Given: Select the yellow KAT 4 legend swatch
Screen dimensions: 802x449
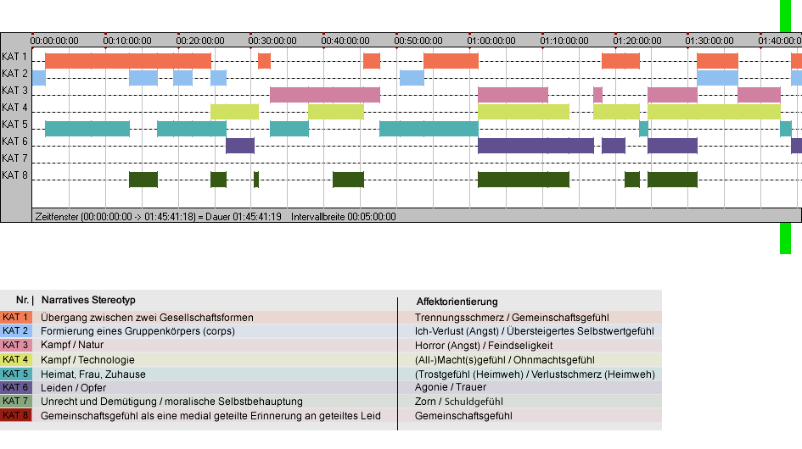Looking at the screenshot, I should [x=16, y=359].
